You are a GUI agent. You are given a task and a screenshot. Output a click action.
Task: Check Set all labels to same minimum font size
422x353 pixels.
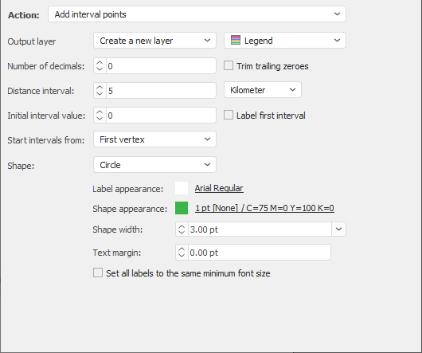pos(98,273)
